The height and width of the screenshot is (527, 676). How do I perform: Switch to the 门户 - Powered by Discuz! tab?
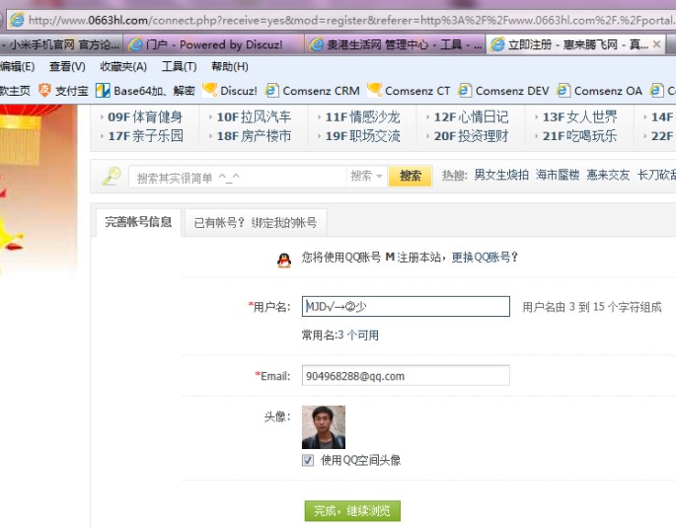pyautogui.click(x=214, y=44)
